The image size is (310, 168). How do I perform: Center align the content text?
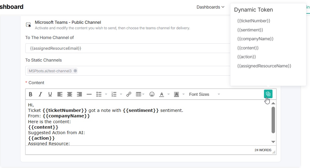pos(69,95)
